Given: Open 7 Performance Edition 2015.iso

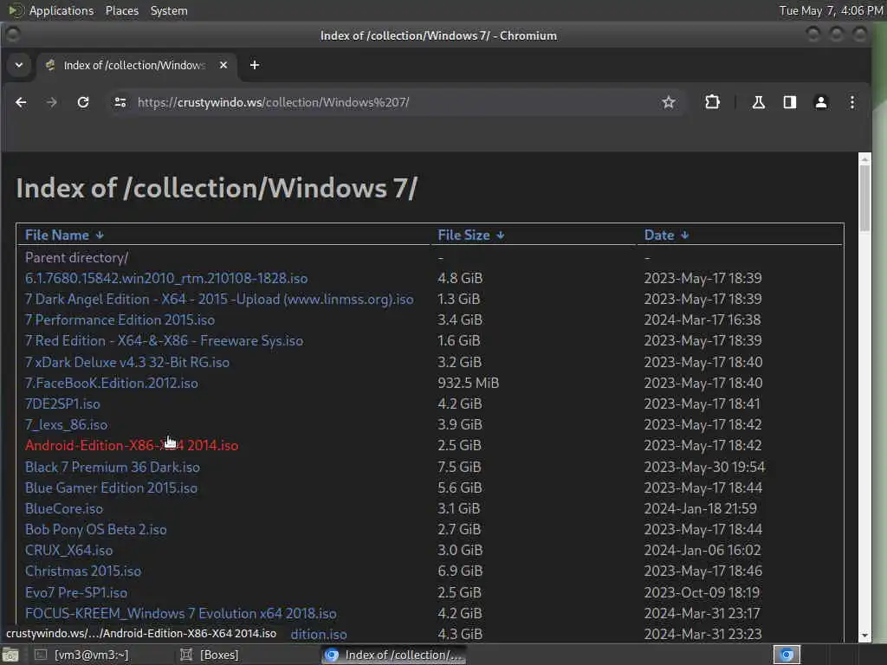Looking at the screenshot, I should [x=120, y=320].
